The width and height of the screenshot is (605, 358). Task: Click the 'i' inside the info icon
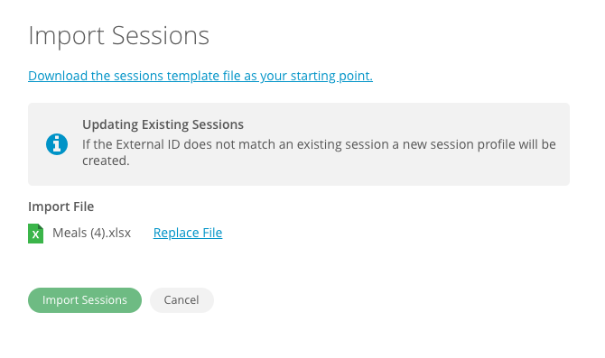[x=57, y=144]
